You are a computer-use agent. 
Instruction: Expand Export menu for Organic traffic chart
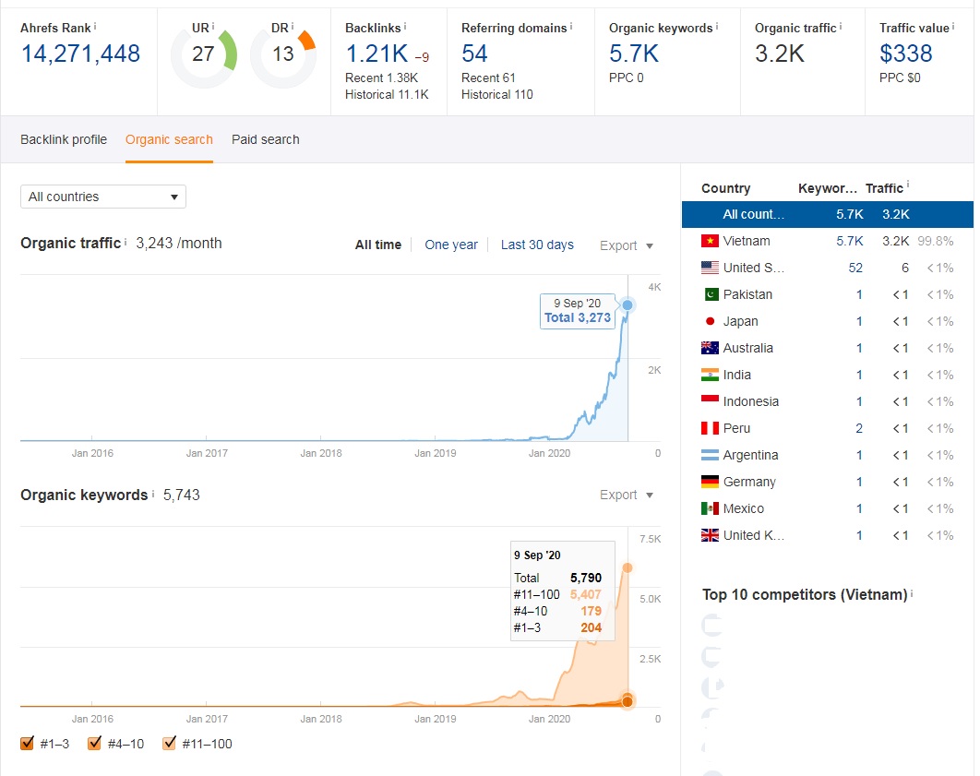coord(627,245)
